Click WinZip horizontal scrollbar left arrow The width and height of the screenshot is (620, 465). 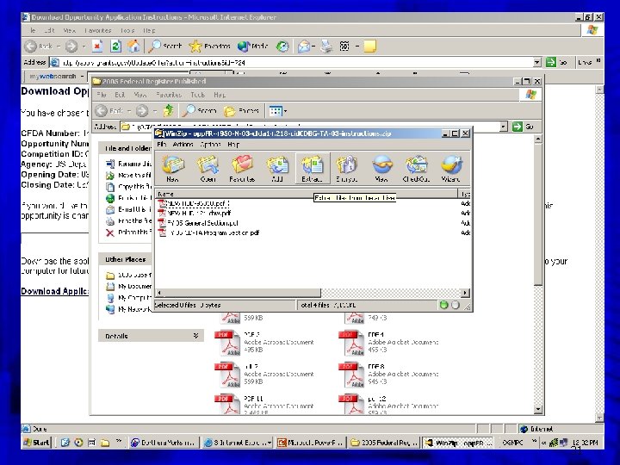click(x=159, y=293)
